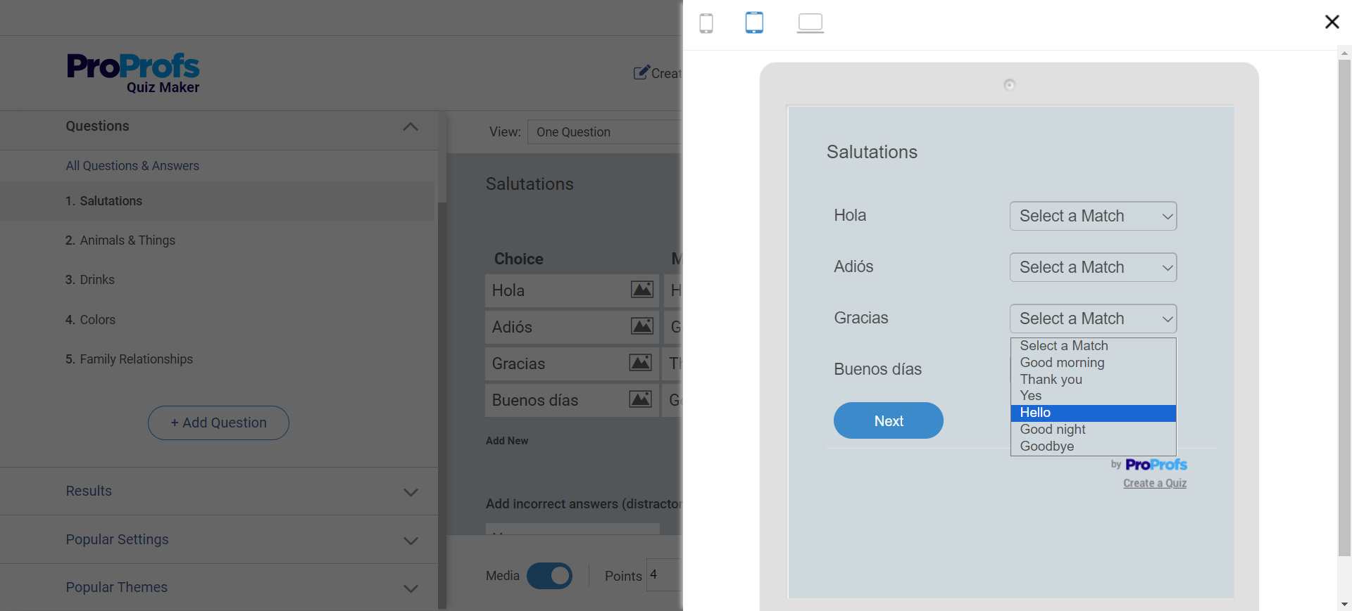This screenshot has width=1352, height=611.
Task: Expand the Results section
Action: pos(411,492)
